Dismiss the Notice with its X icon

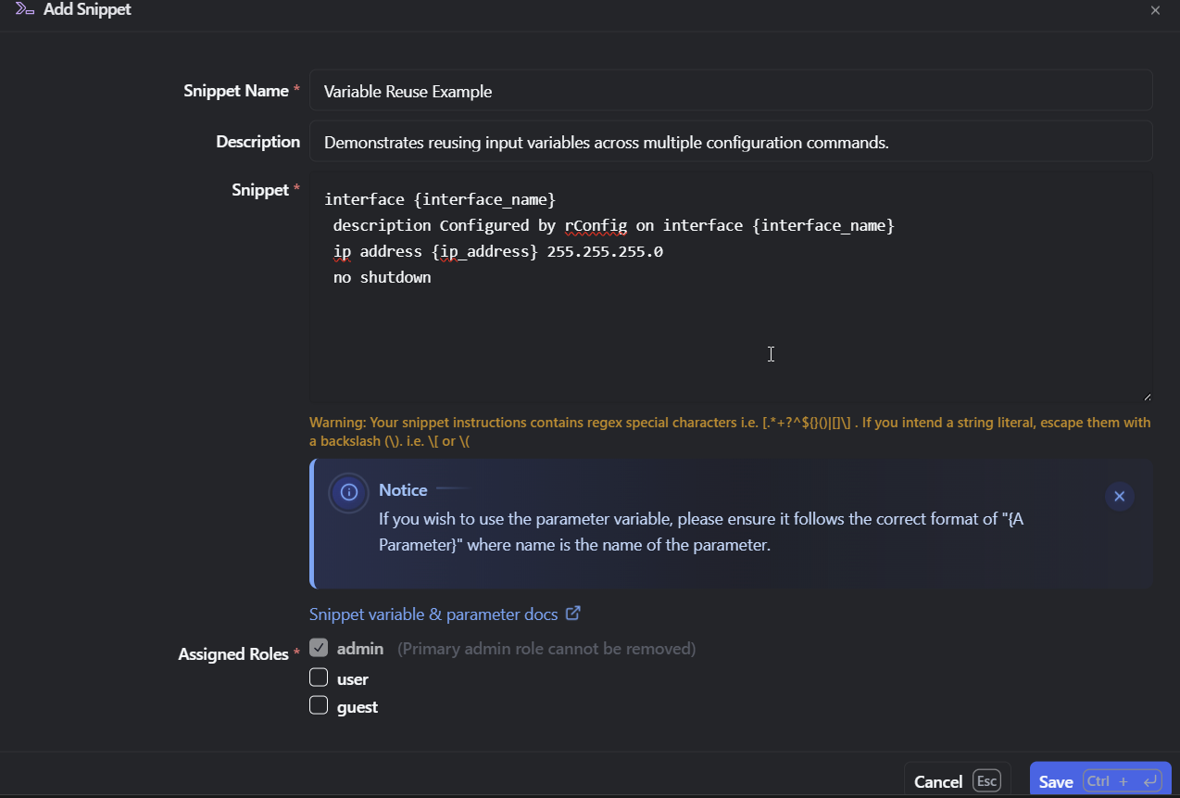(1119, 496)
